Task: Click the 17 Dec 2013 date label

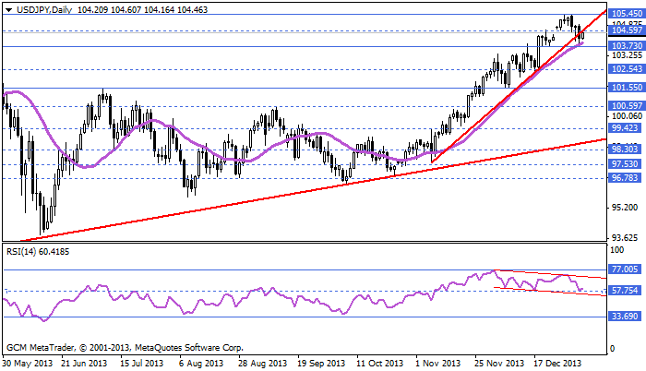Action: (557, 364)
